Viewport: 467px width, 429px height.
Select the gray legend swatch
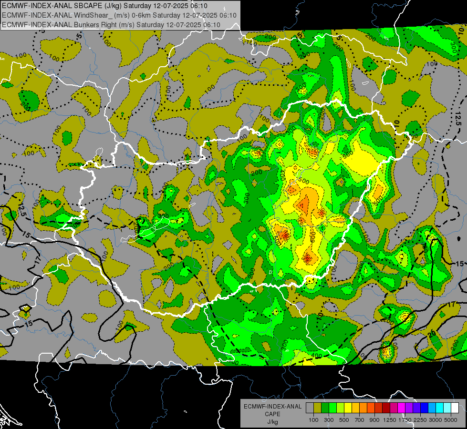(x=310, y=408)
